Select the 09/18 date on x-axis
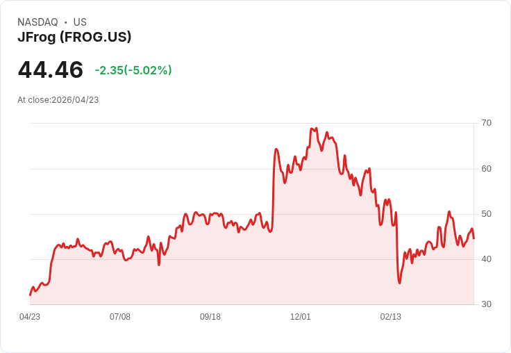 [210, 317]
